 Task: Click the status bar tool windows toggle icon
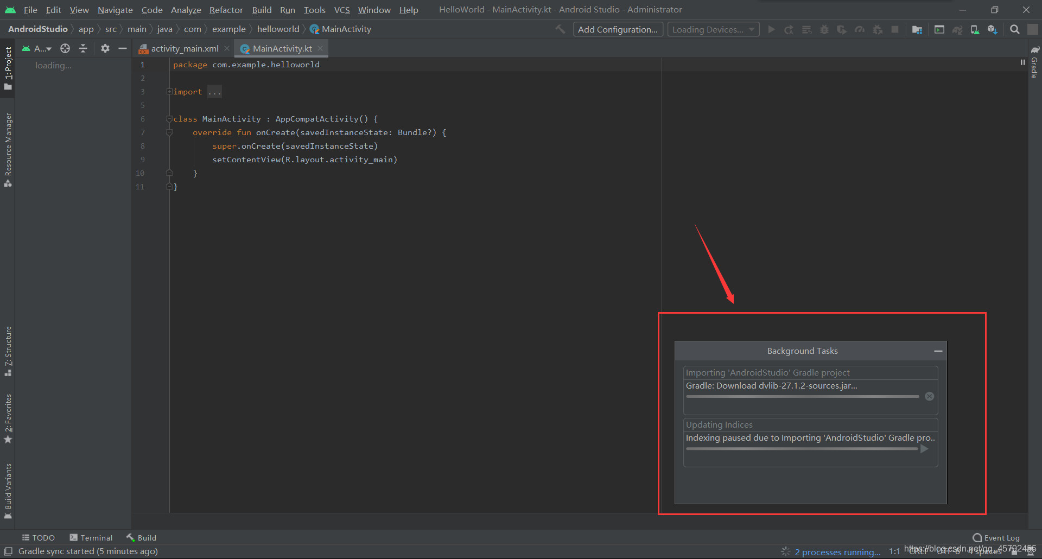tap(8, 551)
